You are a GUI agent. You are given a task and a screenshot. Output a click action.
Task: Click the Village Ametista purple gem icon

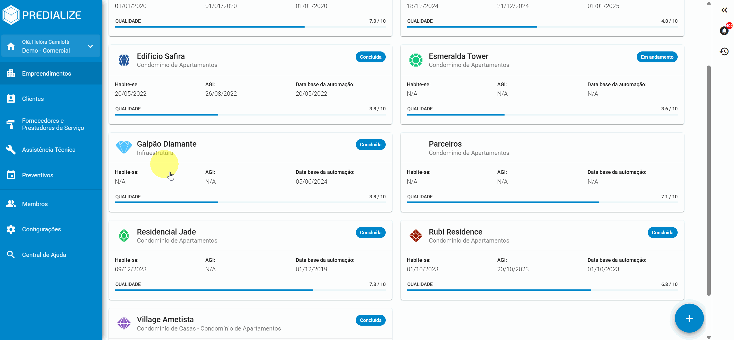tap(124, 323)
